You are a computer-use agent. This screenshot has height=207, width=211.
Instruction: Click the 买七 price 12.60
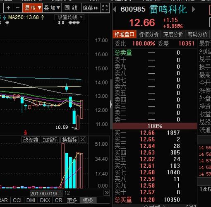[147, 173]
